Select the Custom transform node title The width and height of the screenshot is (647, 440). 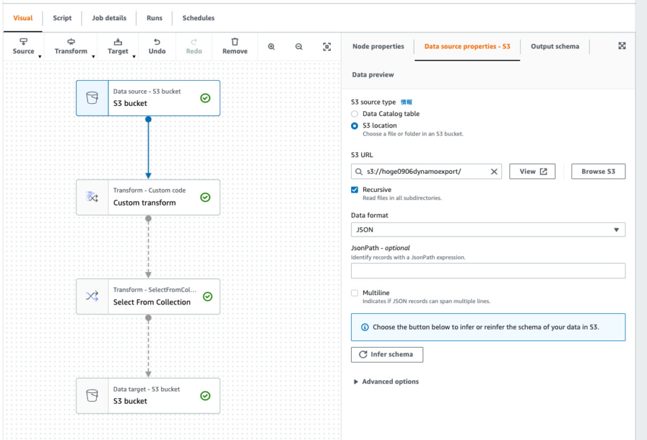(144, 202)
